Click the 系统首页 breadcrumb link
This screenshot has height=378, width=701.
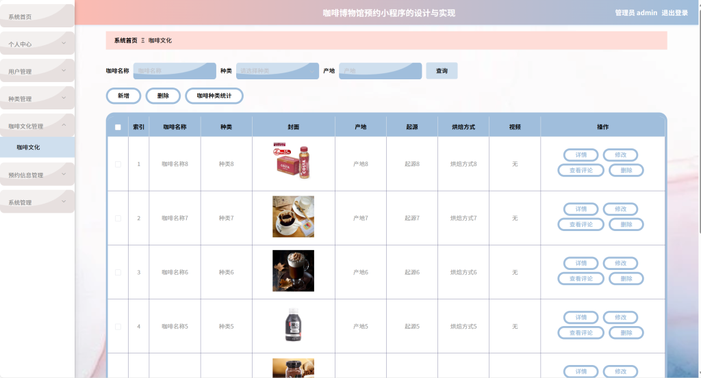coord(126,40)
